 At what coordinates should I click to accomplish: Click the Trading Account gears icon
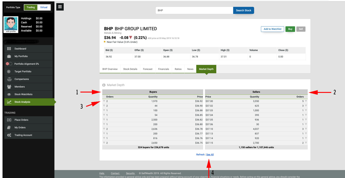click(9, 135)
